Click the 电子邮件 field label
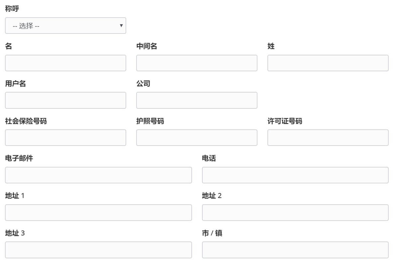This screenshot has height=262, width=394. pos(19,159)
